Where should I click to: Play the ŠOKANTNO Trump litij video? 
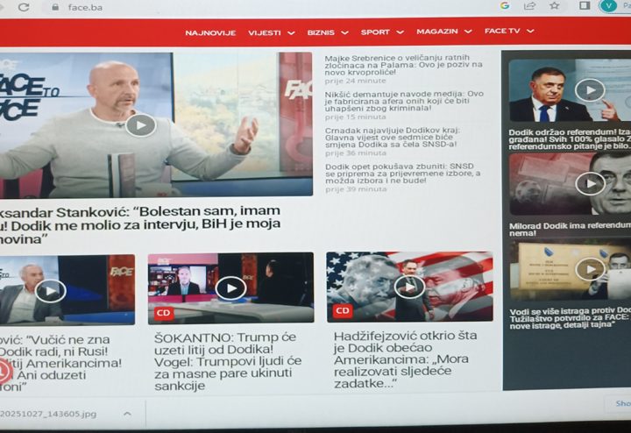(x=231, y=288)
